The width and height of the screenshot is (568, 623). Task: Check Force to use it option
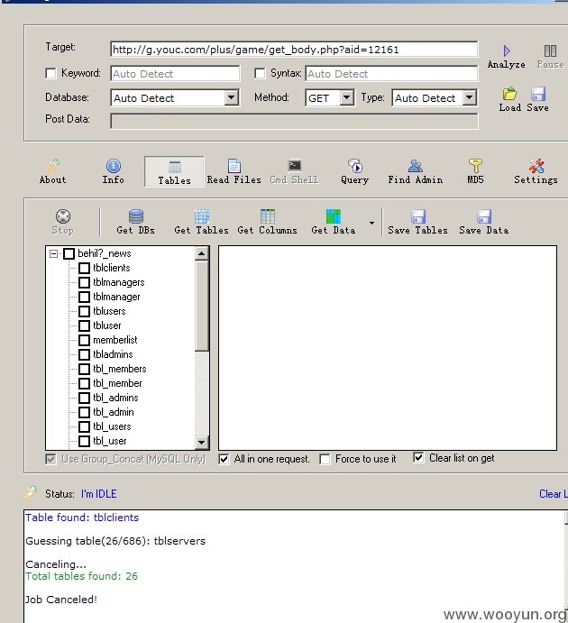click(x=325, y=459)
